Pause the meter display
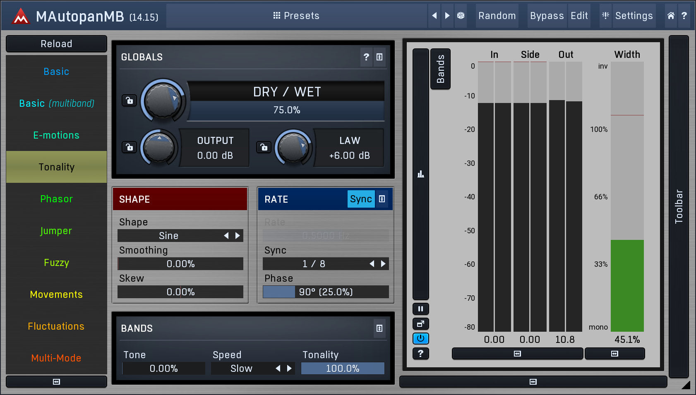Image resolution: width=696 pixels, height=395 pixels. tap(420, 309)
